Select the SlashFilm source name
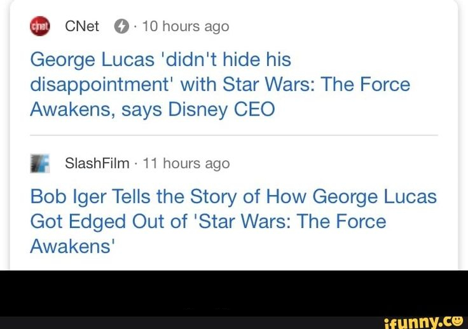 (97, 163)
